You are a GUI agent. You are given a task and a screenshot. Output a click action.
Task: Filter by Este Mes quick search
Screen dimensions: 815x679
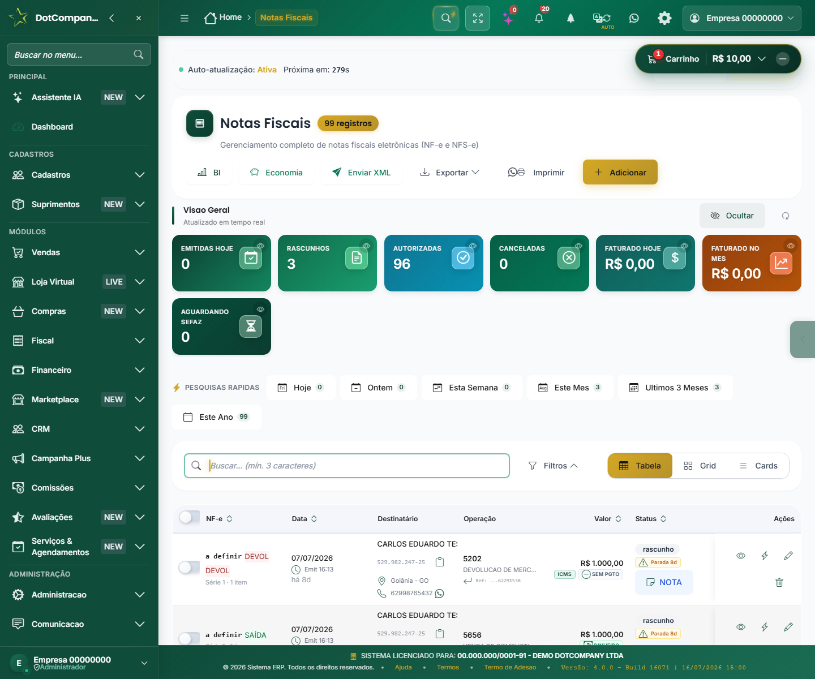tap(570, 388)
